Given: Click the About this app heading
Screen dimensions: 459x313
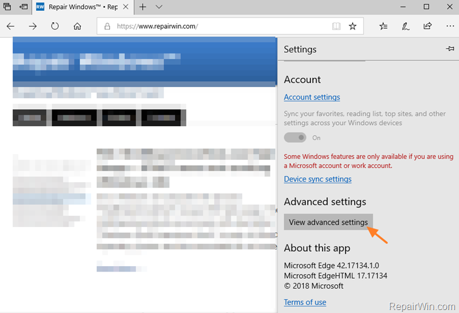Looking at the screenshot, I should 317,248.
